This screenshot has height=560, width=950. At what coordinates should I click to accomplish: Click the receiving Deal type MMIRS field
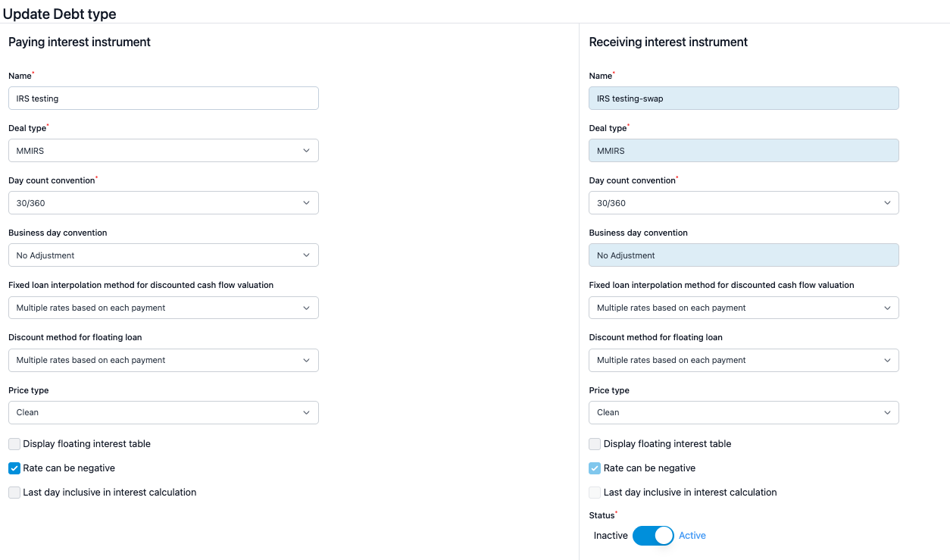(743, 151)
